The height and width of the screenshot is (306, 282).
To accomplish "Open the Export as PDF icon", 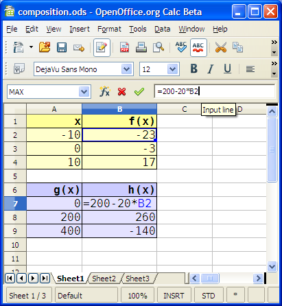I will pyautogui.click(x=124, y=47).
